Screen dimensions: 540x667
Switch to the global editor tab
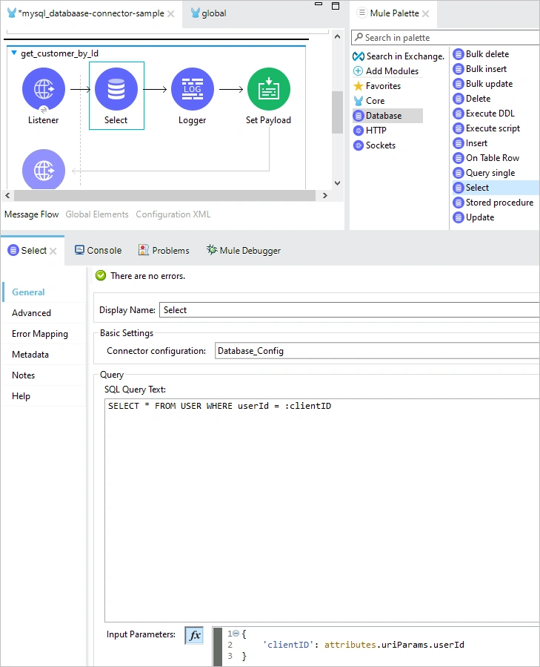coord(209,13)
